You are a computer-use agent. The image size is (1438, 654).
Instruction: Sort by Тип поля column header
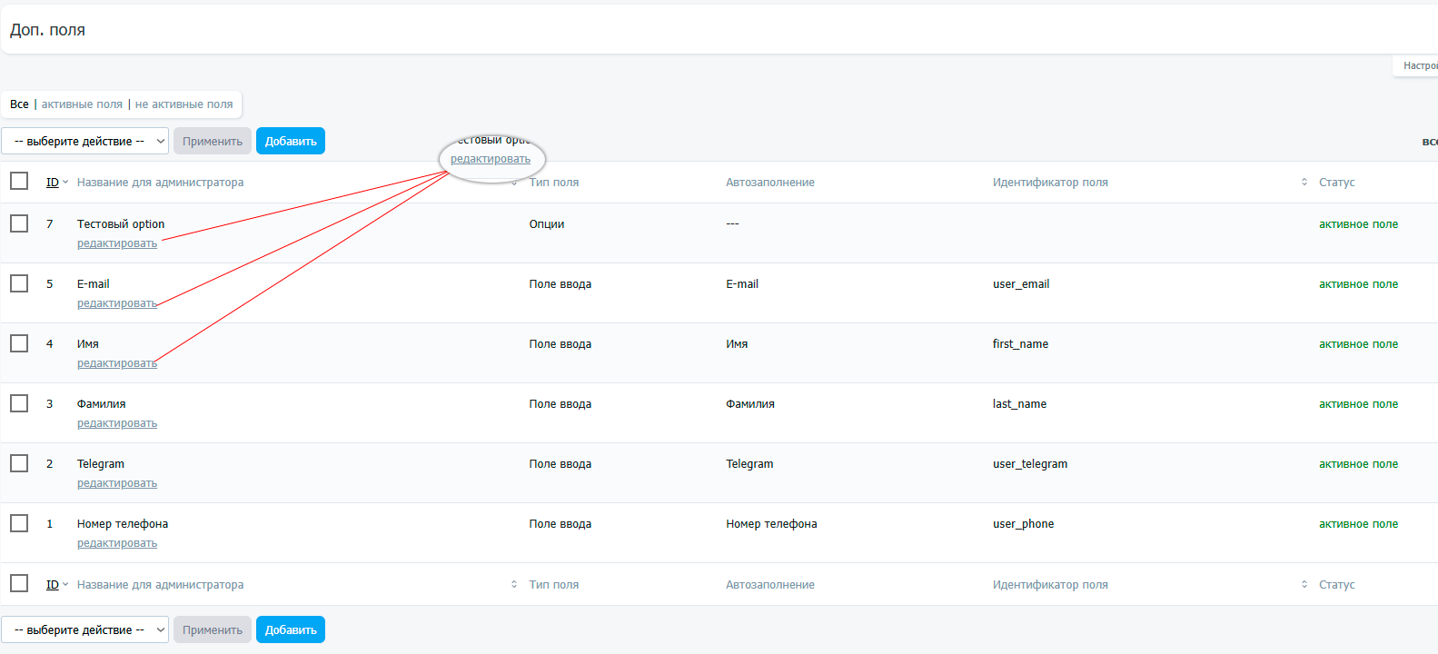coord(554,183)
